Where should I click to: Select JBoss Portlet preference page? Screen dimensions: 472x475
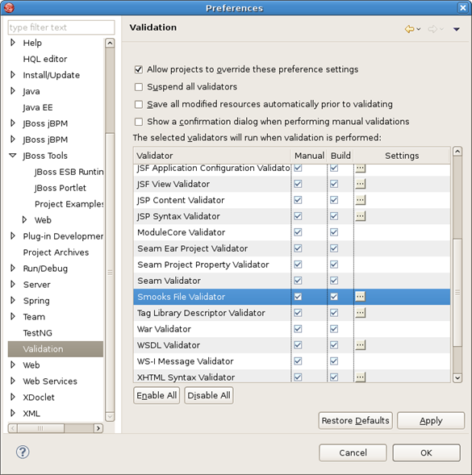pyautogui.click(x=61, y=188)
